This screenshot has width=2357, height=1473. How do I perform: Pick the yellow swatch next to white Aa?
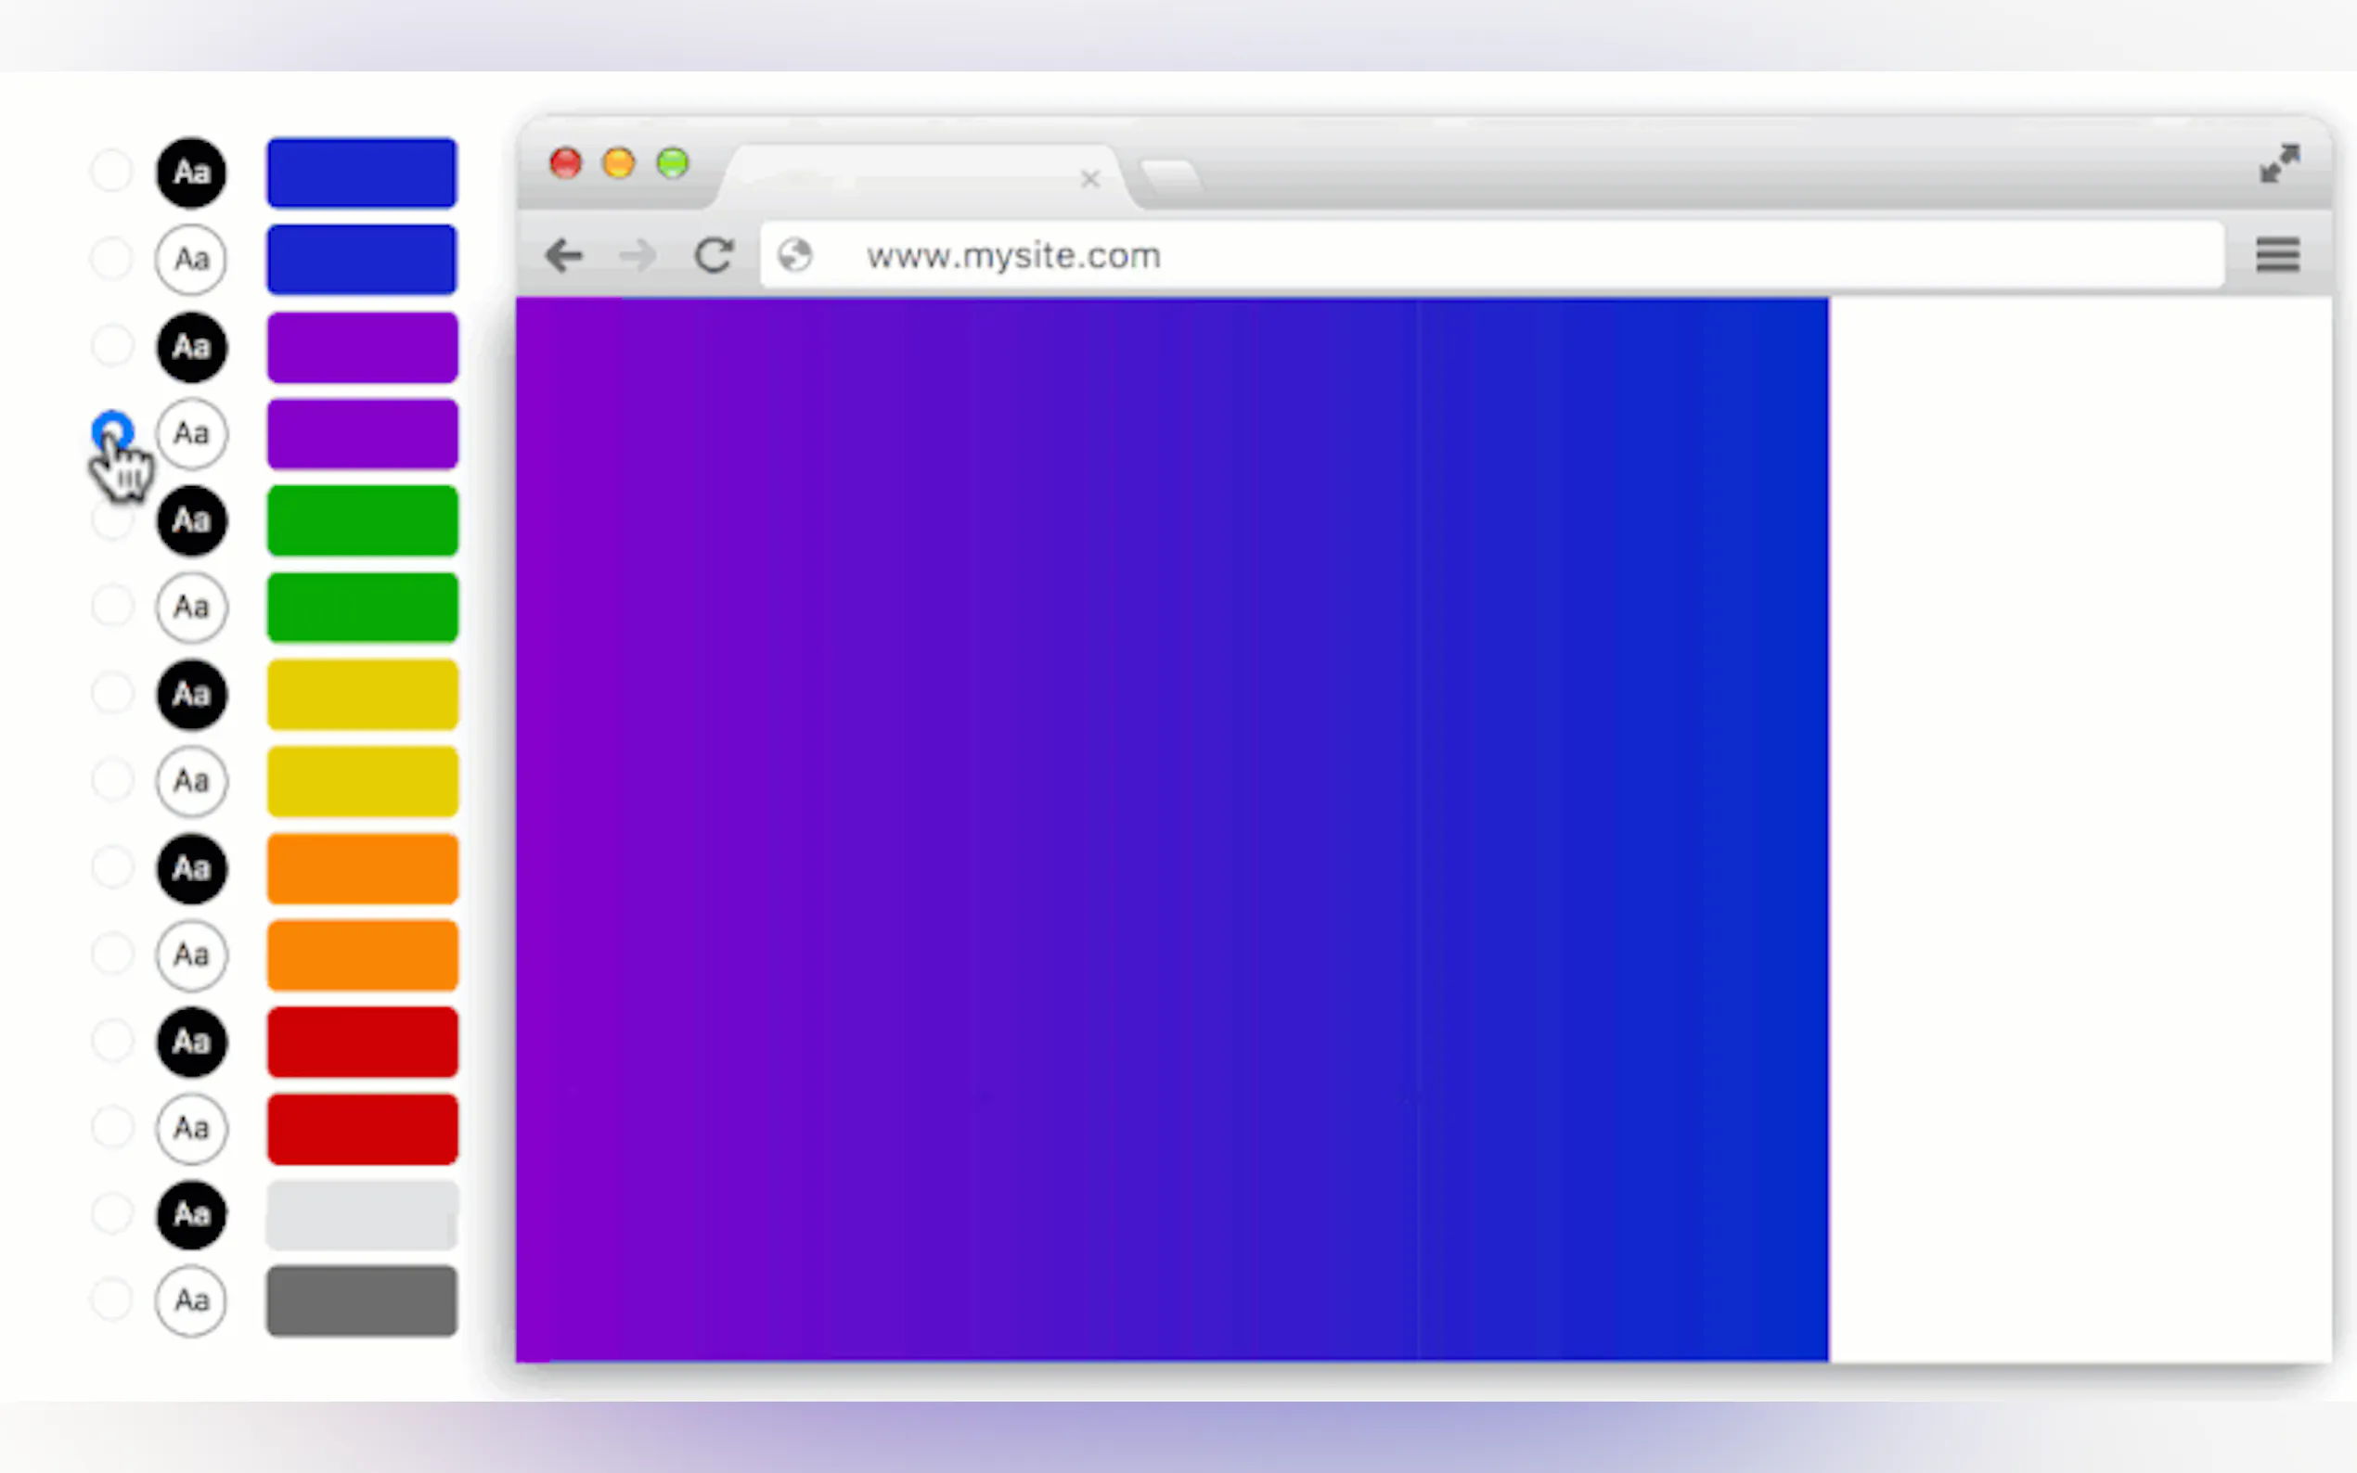point(362,780)
